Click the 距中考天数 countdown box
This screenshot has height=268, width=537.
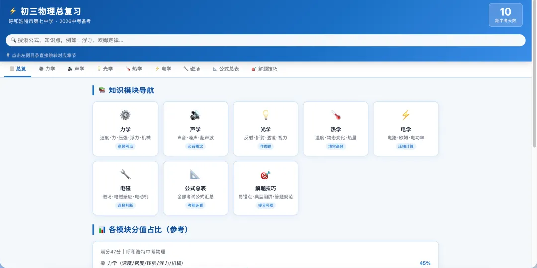[x=506, y=15]
